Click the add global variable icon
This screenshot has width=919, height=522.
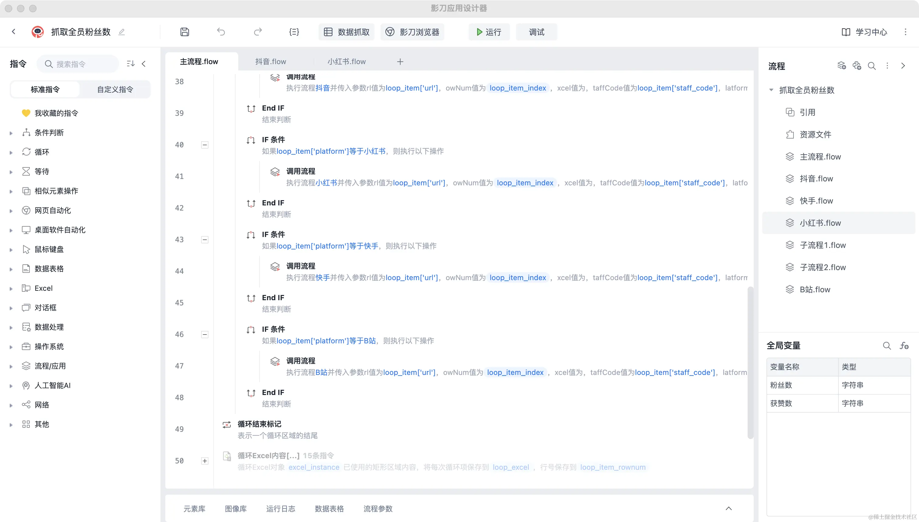904,345
